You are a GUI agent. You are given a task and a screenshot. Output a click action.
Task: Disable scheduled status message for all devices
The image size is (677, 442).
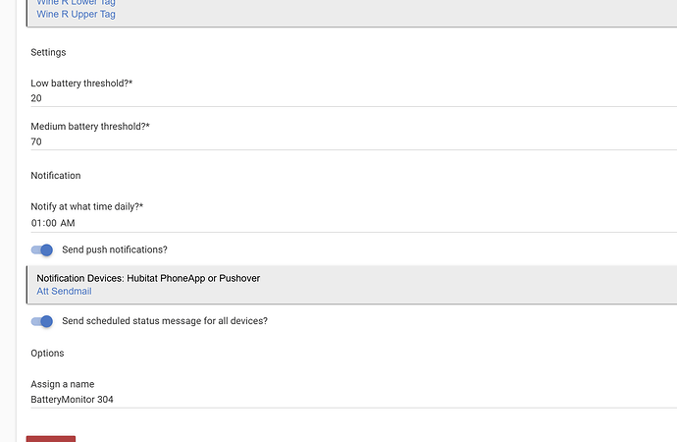(x=41, y=321)
